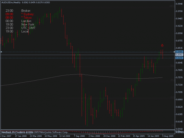Click the 0.9700 price axis label

click(x=179, y=11)
